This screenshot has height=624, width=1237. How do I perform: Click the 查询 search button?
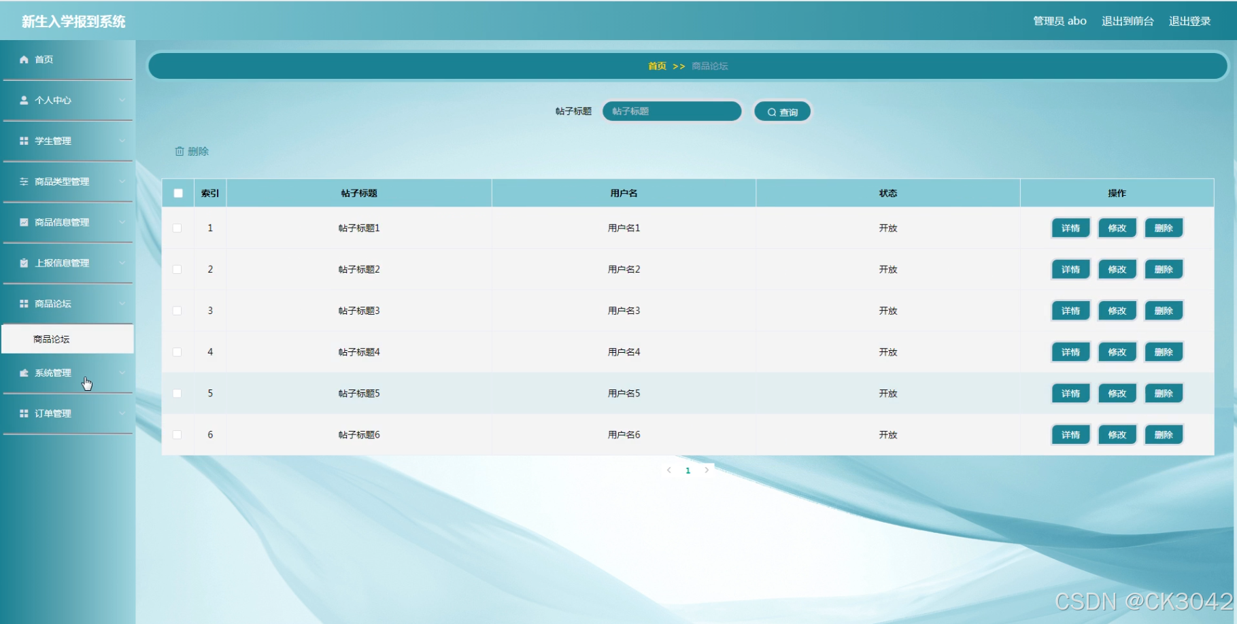783,112
